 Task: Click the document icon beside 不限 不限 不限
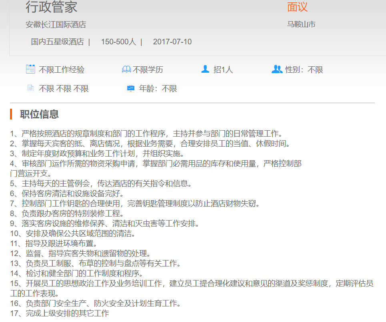pos(30,88)
